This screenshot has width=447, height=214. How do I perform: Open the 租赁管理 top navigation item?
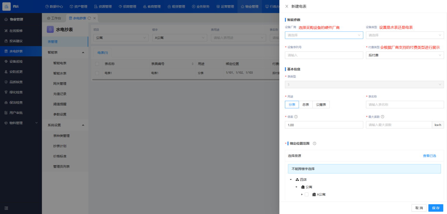coord(176,7)
